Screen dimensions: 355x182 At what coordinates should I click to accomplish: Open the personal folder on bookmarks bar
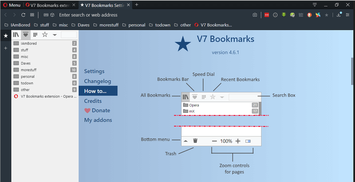tap(134, 25)
